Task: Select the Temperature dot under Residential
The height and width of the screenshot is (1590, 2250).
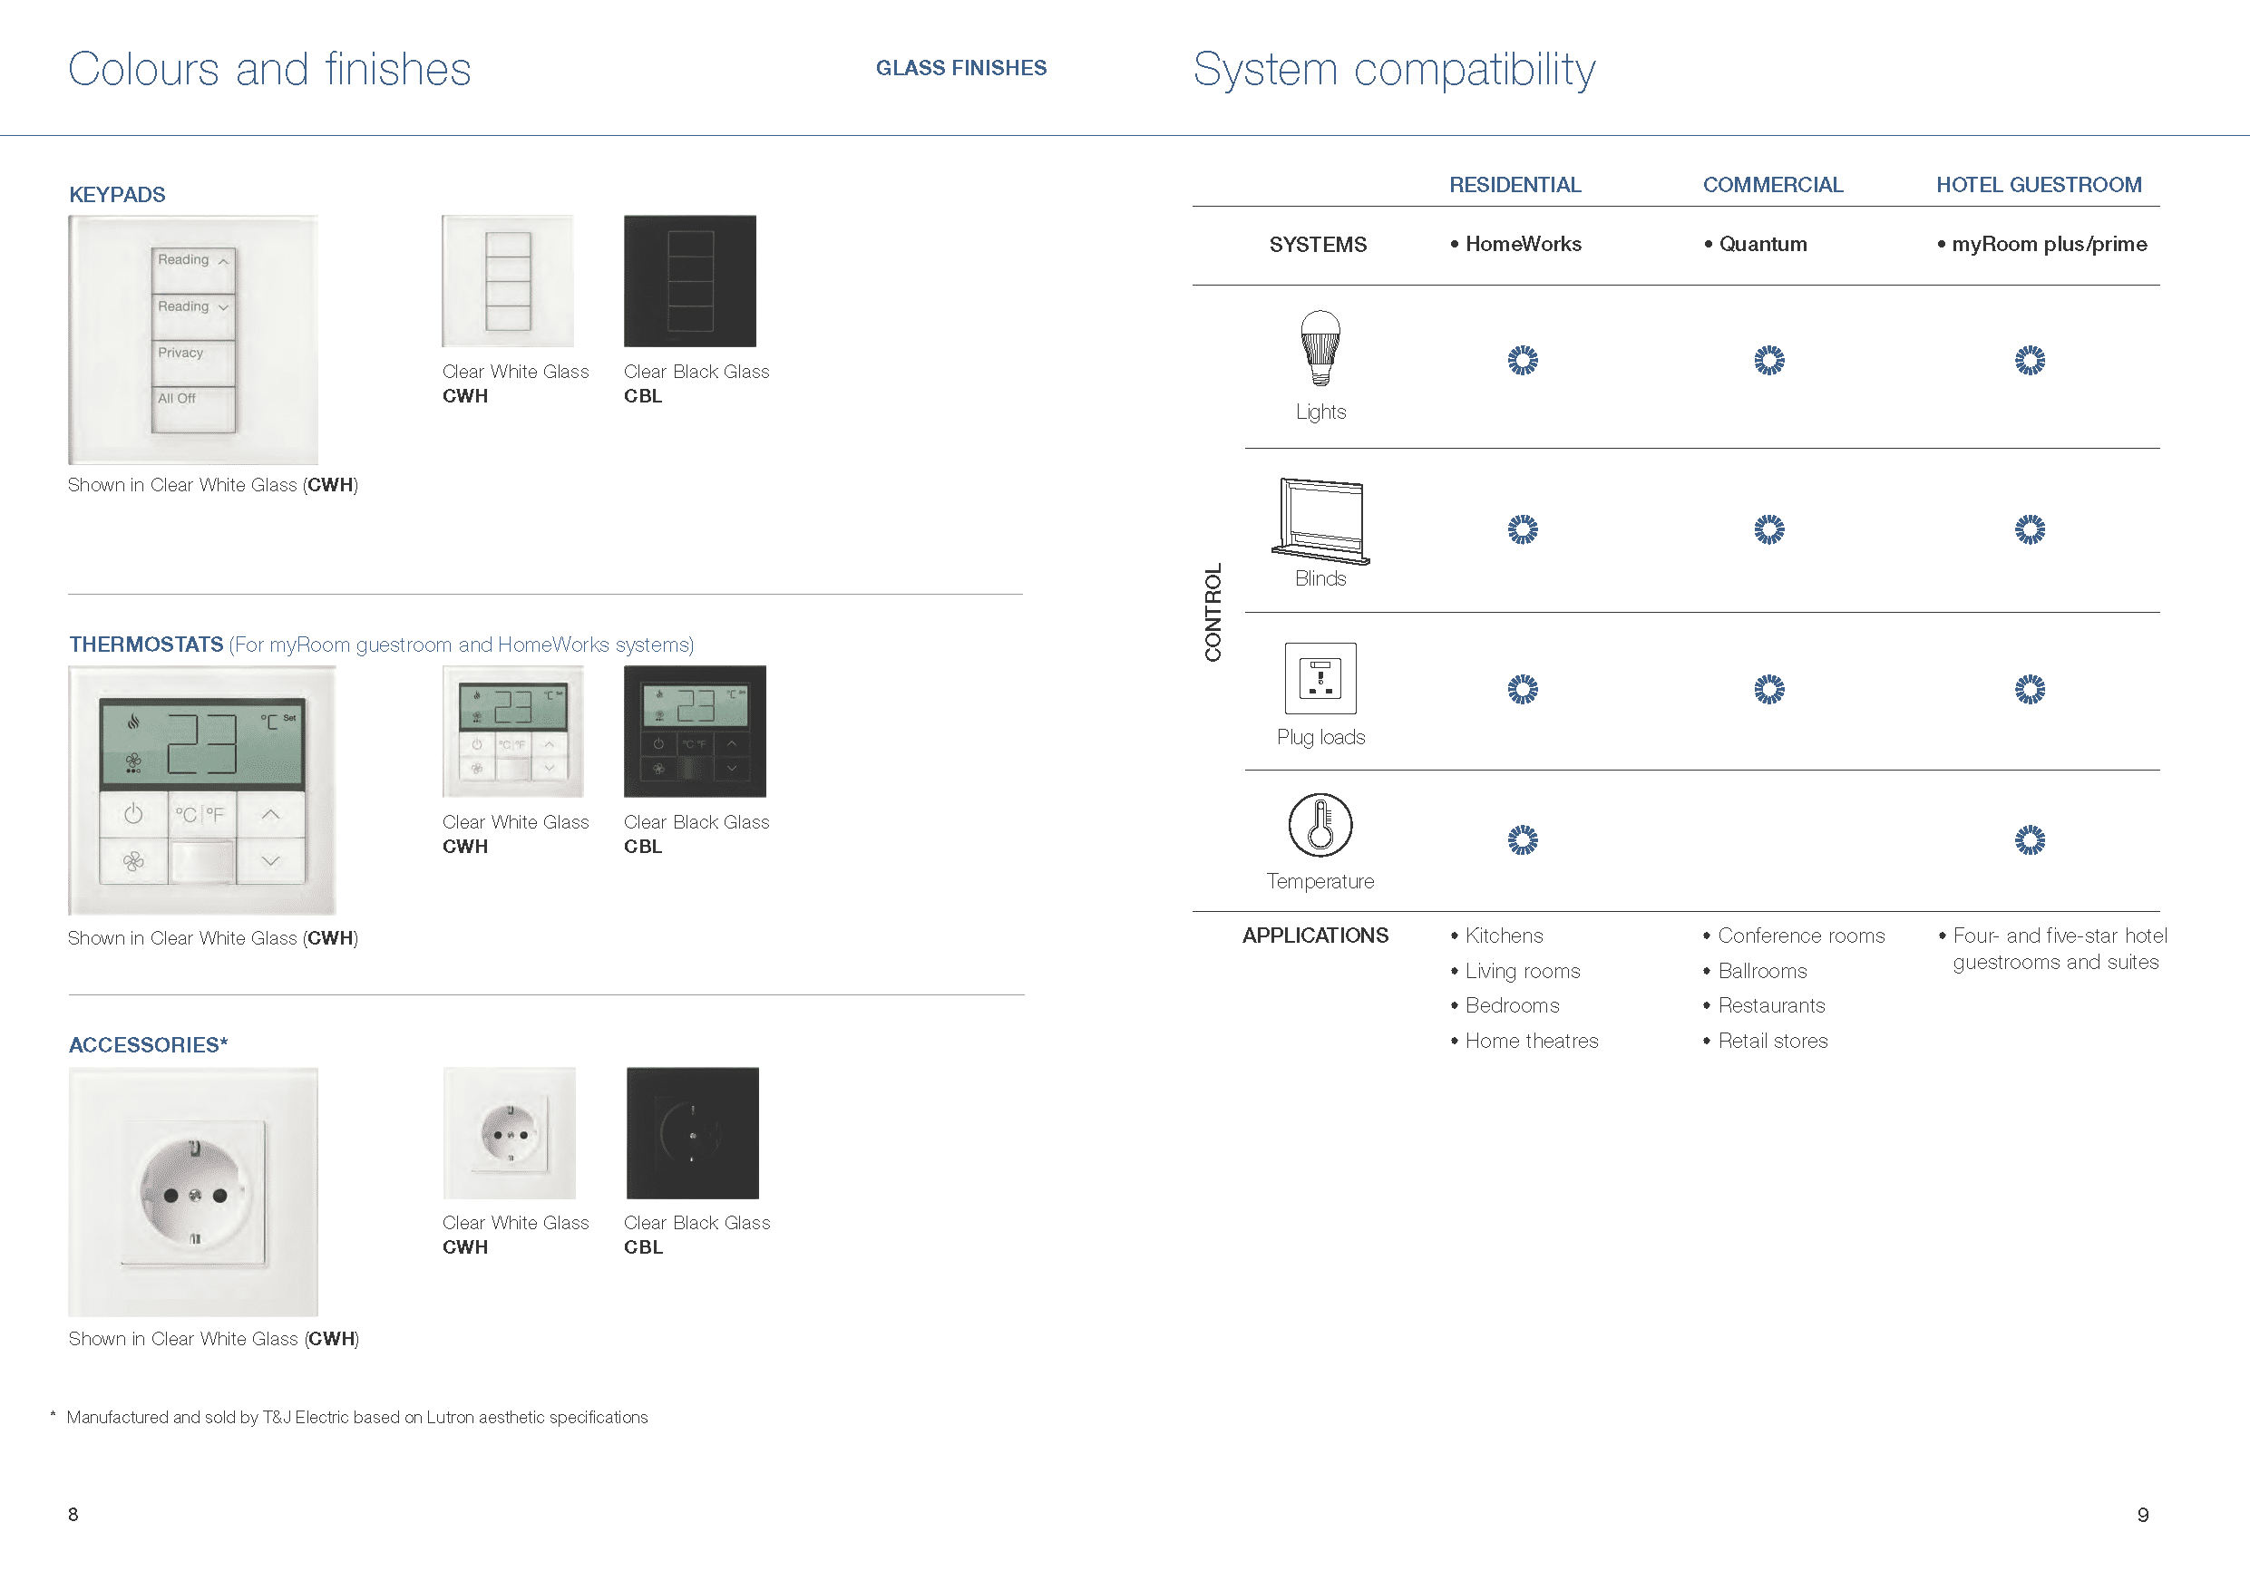Action: [1523, 839]
